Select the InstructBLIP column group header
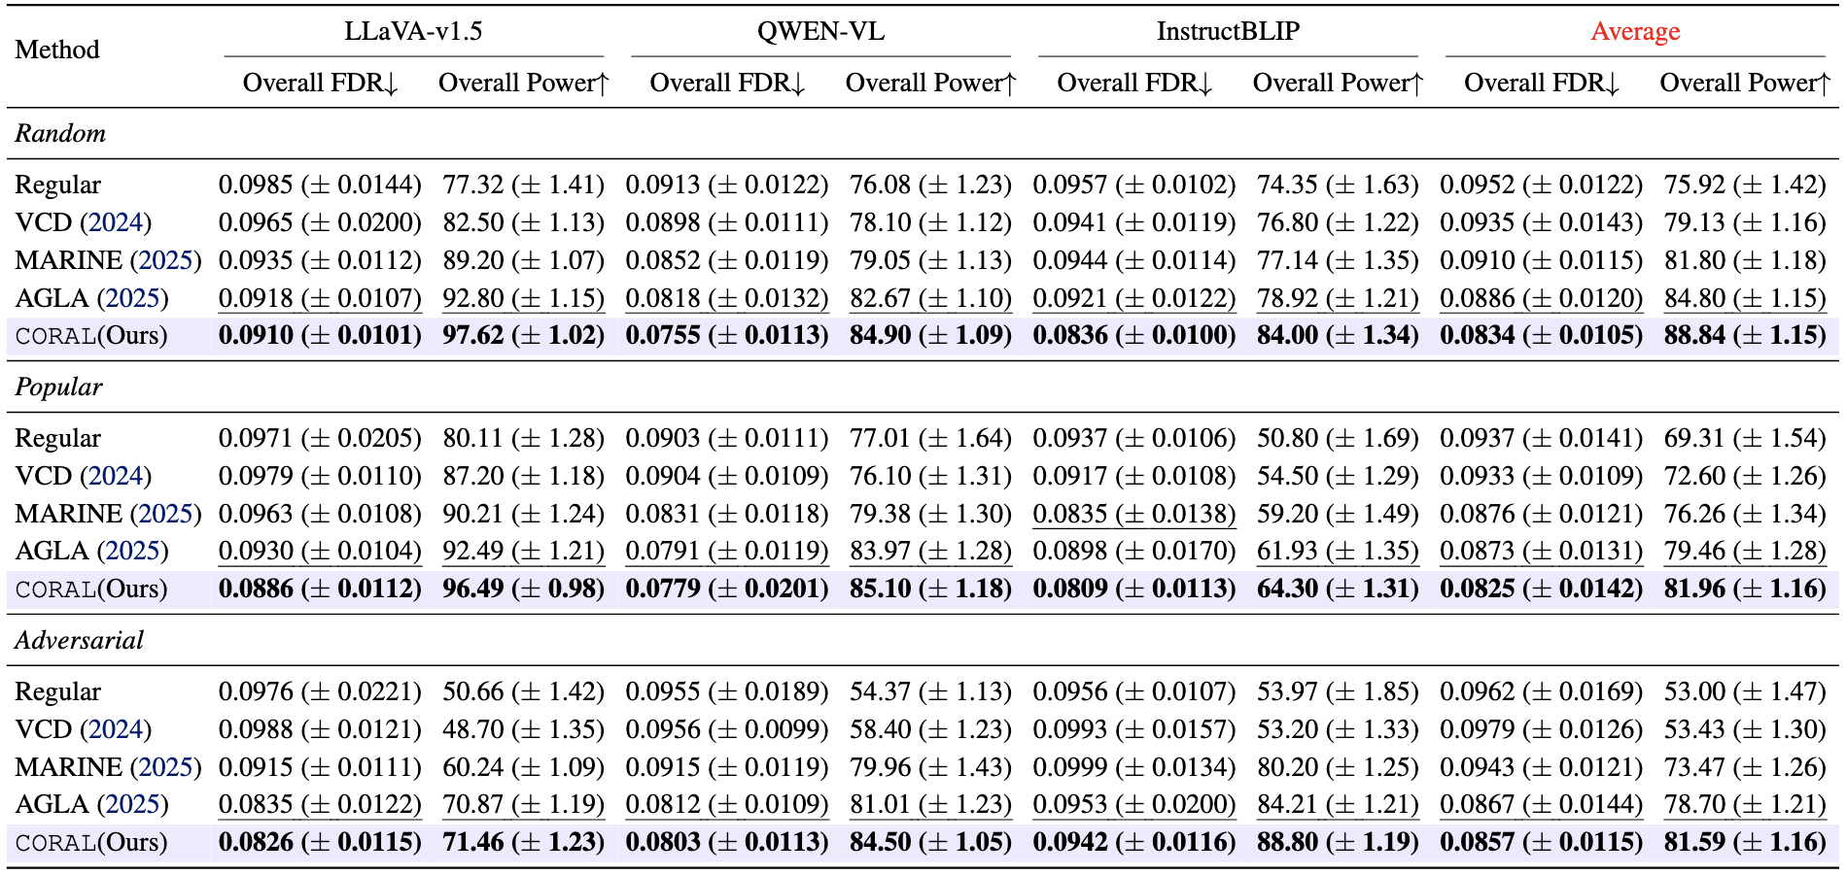Screen dimensions: 1847x875 [1228, 31]
